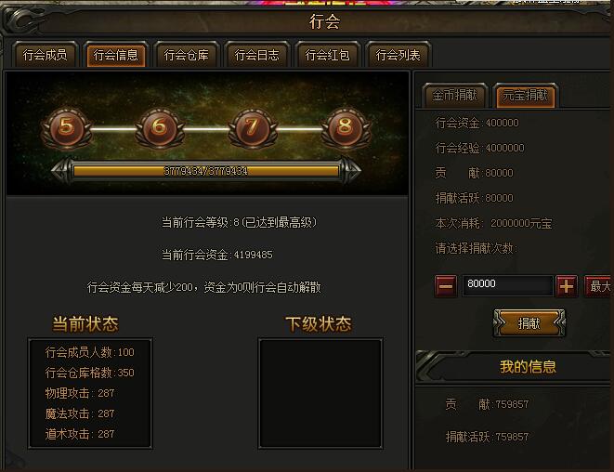Click the guild experience progress bar
Image resolution: width=614 pixels, height=472 pixels.
(206, 171)
